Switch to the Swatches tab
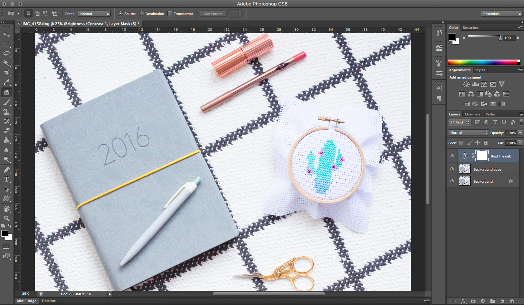The width and height of the screenshot is (524, 305). [x=470, y=28]
